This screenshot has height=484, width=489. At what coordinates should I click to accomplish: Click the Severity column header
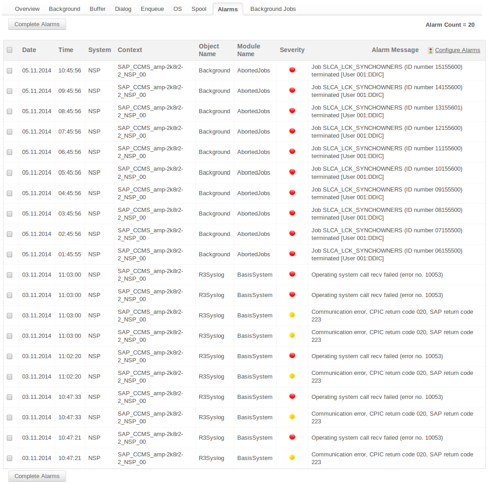(x=292, y=50)
